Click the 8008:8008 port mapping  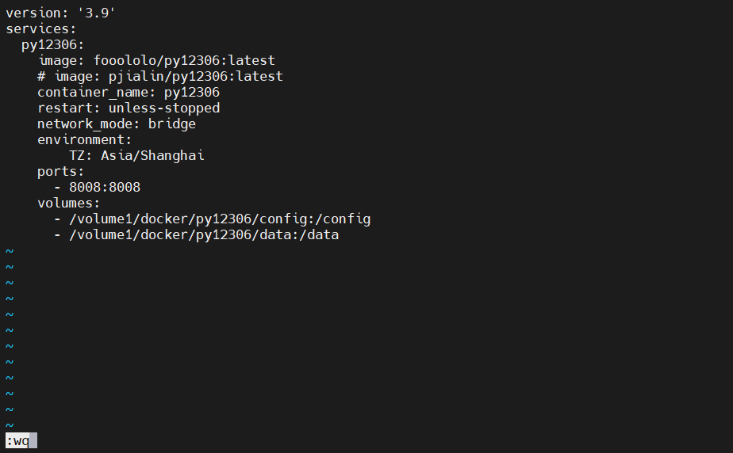(x=105, y=187)
